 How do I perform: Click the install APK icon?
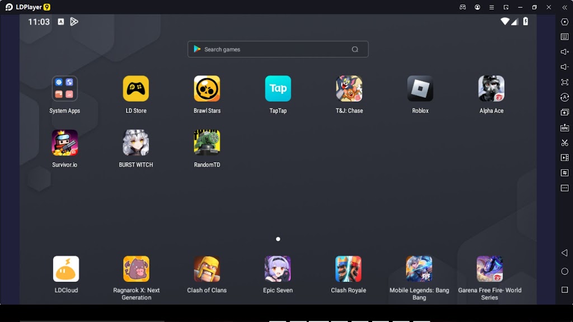pyautogui.click(x=565, y=127)
